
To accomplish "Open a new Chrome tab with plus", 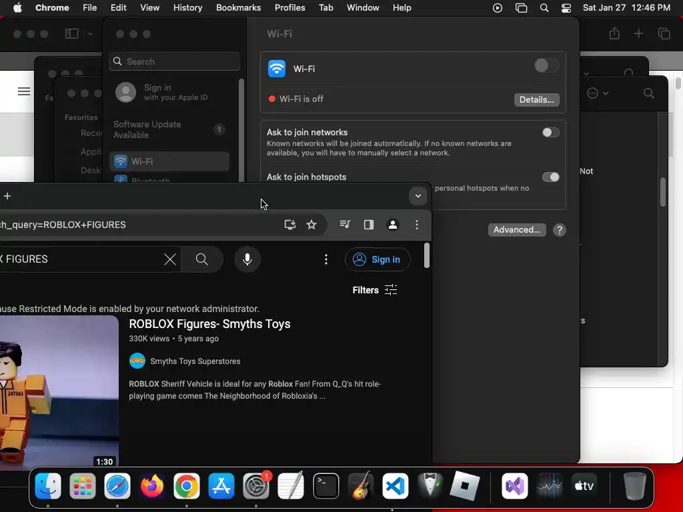I will tap(7, 196).
